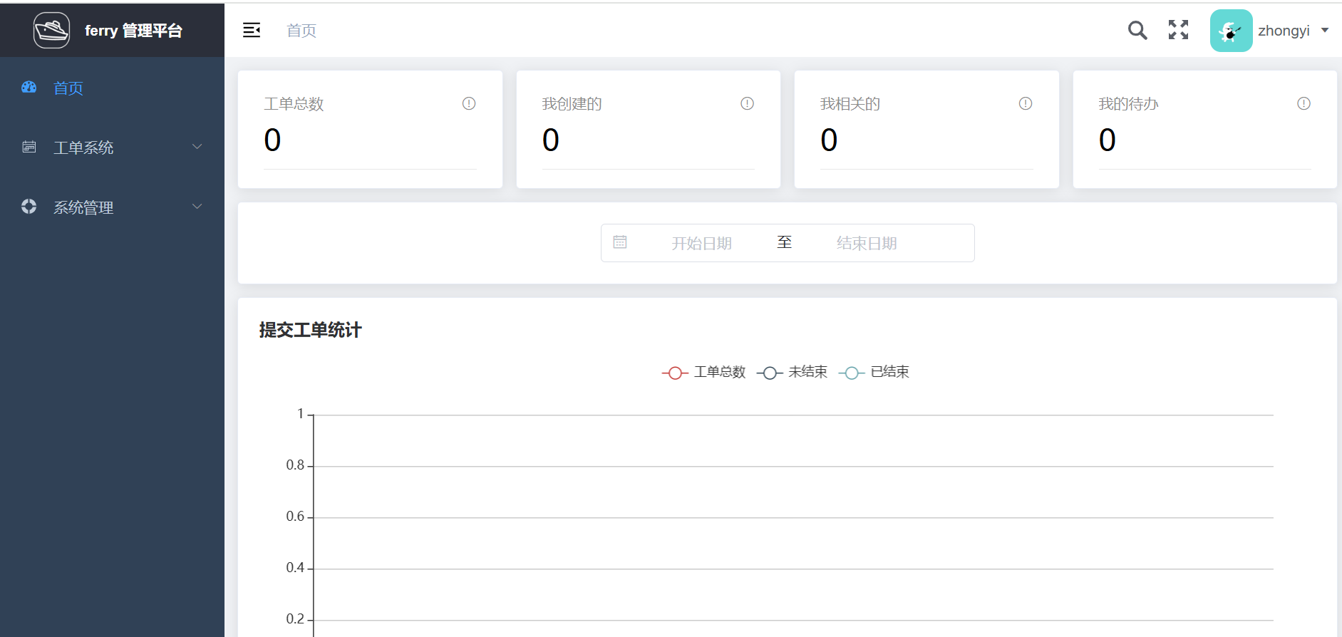Click the 结束日期 end date field

click(866, 244)
